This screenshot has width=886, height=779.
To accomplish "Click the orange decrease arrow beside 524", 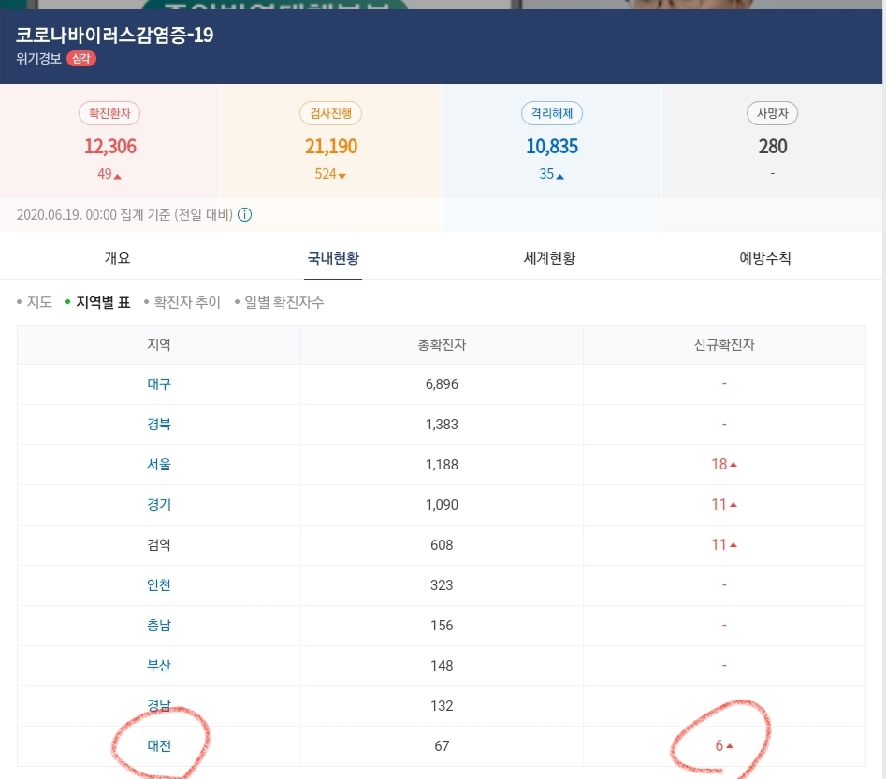I will 341,174.
